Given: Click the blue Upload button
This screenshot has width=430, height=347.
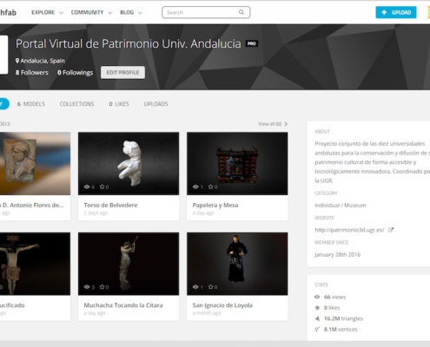Looking at the screenshot, I should click(396, 12).
